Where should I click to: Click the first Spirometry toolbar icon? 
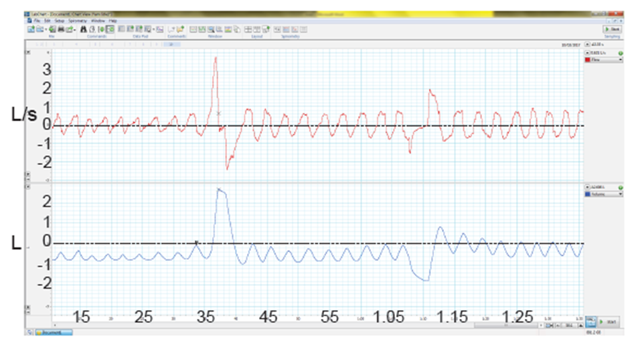pos(277,29)
